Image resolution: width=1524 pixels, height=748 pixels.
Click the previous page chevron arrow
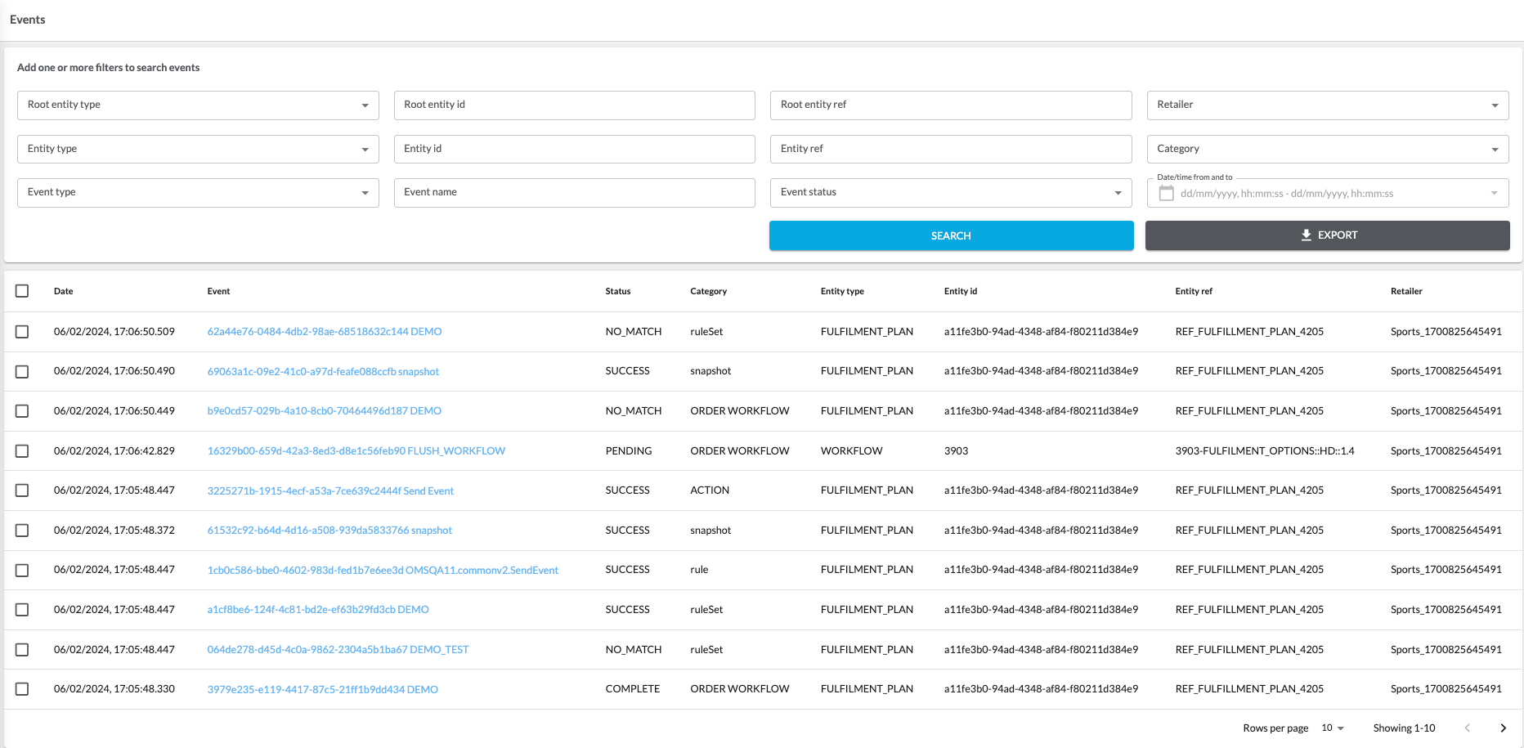[x=1467, y=728]
